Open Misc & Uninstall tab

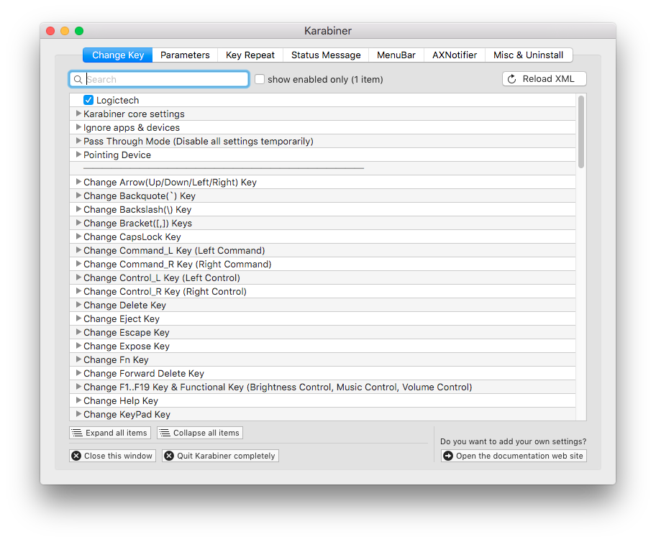coord(529,55)
